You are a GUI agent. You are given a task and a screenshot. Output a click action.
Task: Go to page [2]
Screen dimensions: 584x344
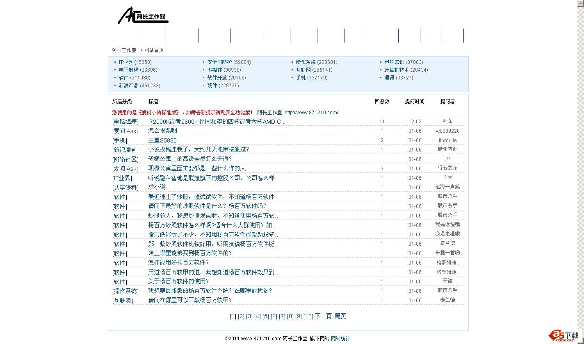tap(241, 316)
